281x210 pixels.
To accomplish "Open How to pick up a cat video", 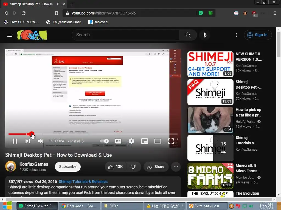I will 210,120.
